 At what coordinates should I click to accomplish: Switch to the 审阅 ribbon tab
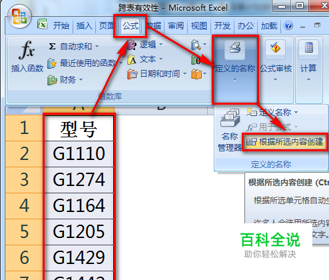pos(176,26)
